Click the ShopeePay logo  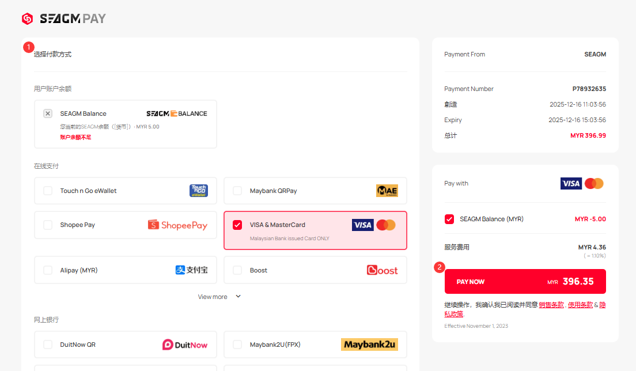177,225
